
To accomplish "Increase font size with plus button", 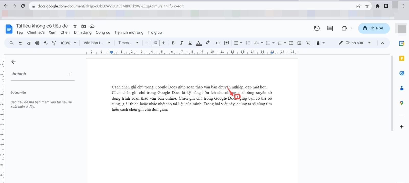I will [x=164, y=43].
